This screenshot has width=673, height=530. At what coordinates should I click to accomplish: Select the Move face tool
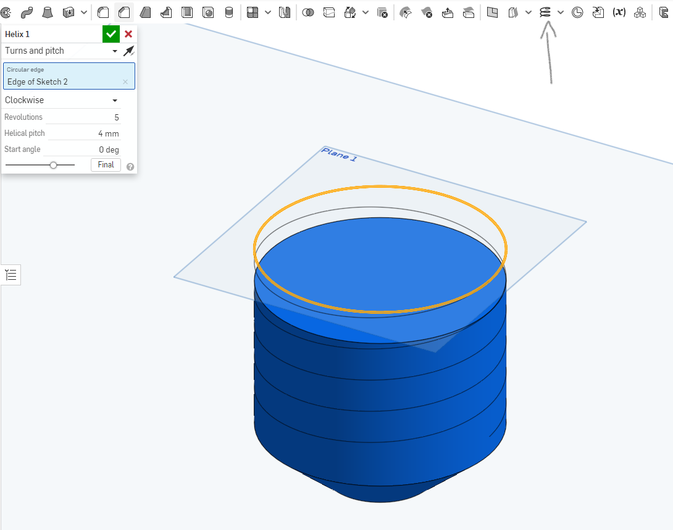[447, 12]
